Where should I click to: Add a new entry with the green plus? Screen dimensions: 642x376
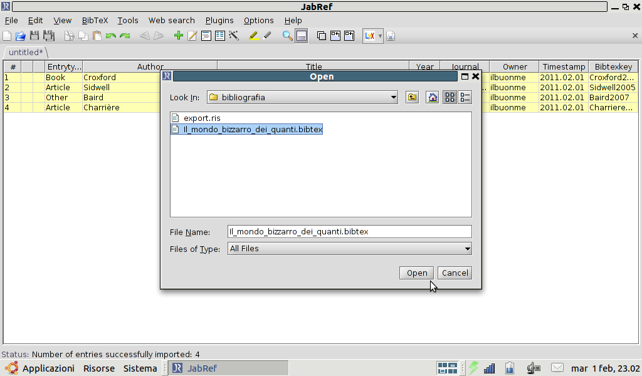pos(178,36)
